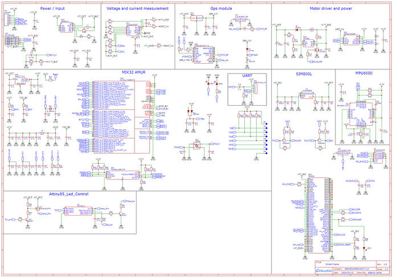Select the "MIK32 AMUR" section title
Image resolution: width=393 pixels, height=277 pixels.
pyautogui.click(x=134, y=72)
